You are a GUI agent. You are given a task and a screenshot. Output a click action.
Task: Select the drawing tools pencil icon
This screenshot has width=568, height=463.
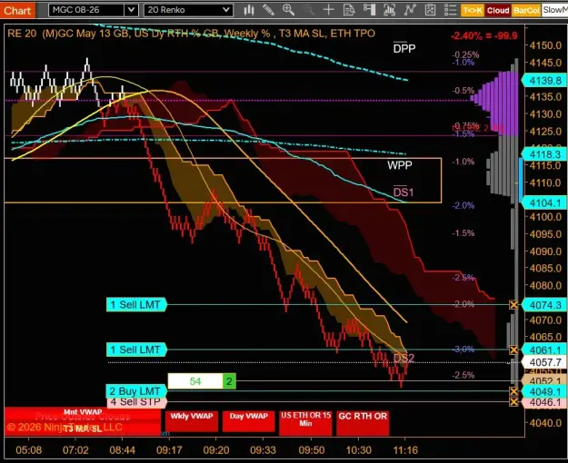[268, 10]
